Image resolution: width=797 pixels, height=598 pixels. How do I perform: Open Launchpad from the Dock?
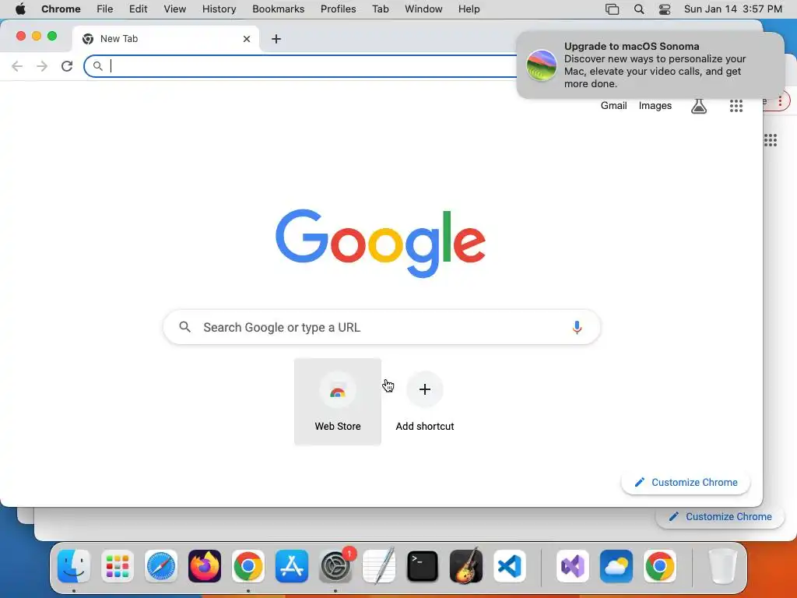coord(118,566)
